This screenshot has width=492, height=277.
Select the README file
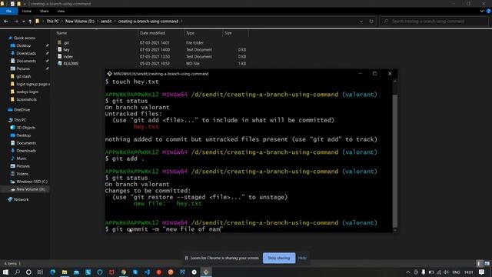coord(71,63)
